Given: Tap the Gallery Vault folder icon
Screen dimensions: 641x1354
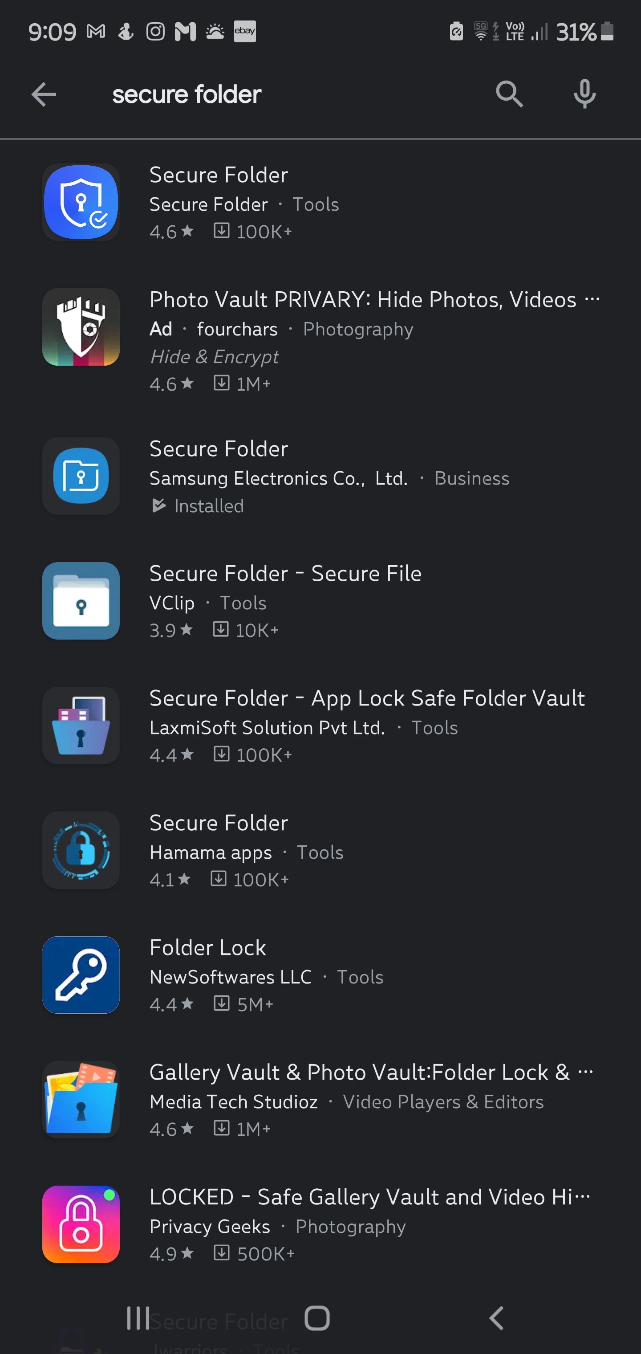Looking at the screenshot, I should point(81,1100).
